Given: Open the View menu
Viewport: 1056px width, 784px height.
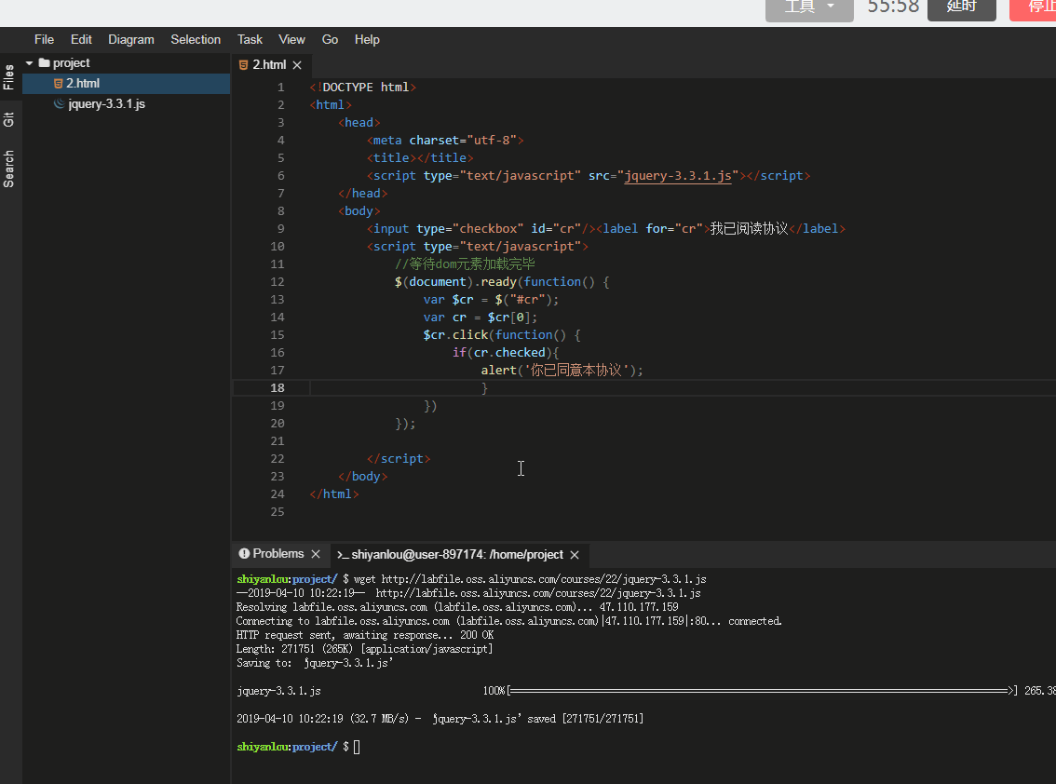Looking at the screenshot, I should 291,40.
